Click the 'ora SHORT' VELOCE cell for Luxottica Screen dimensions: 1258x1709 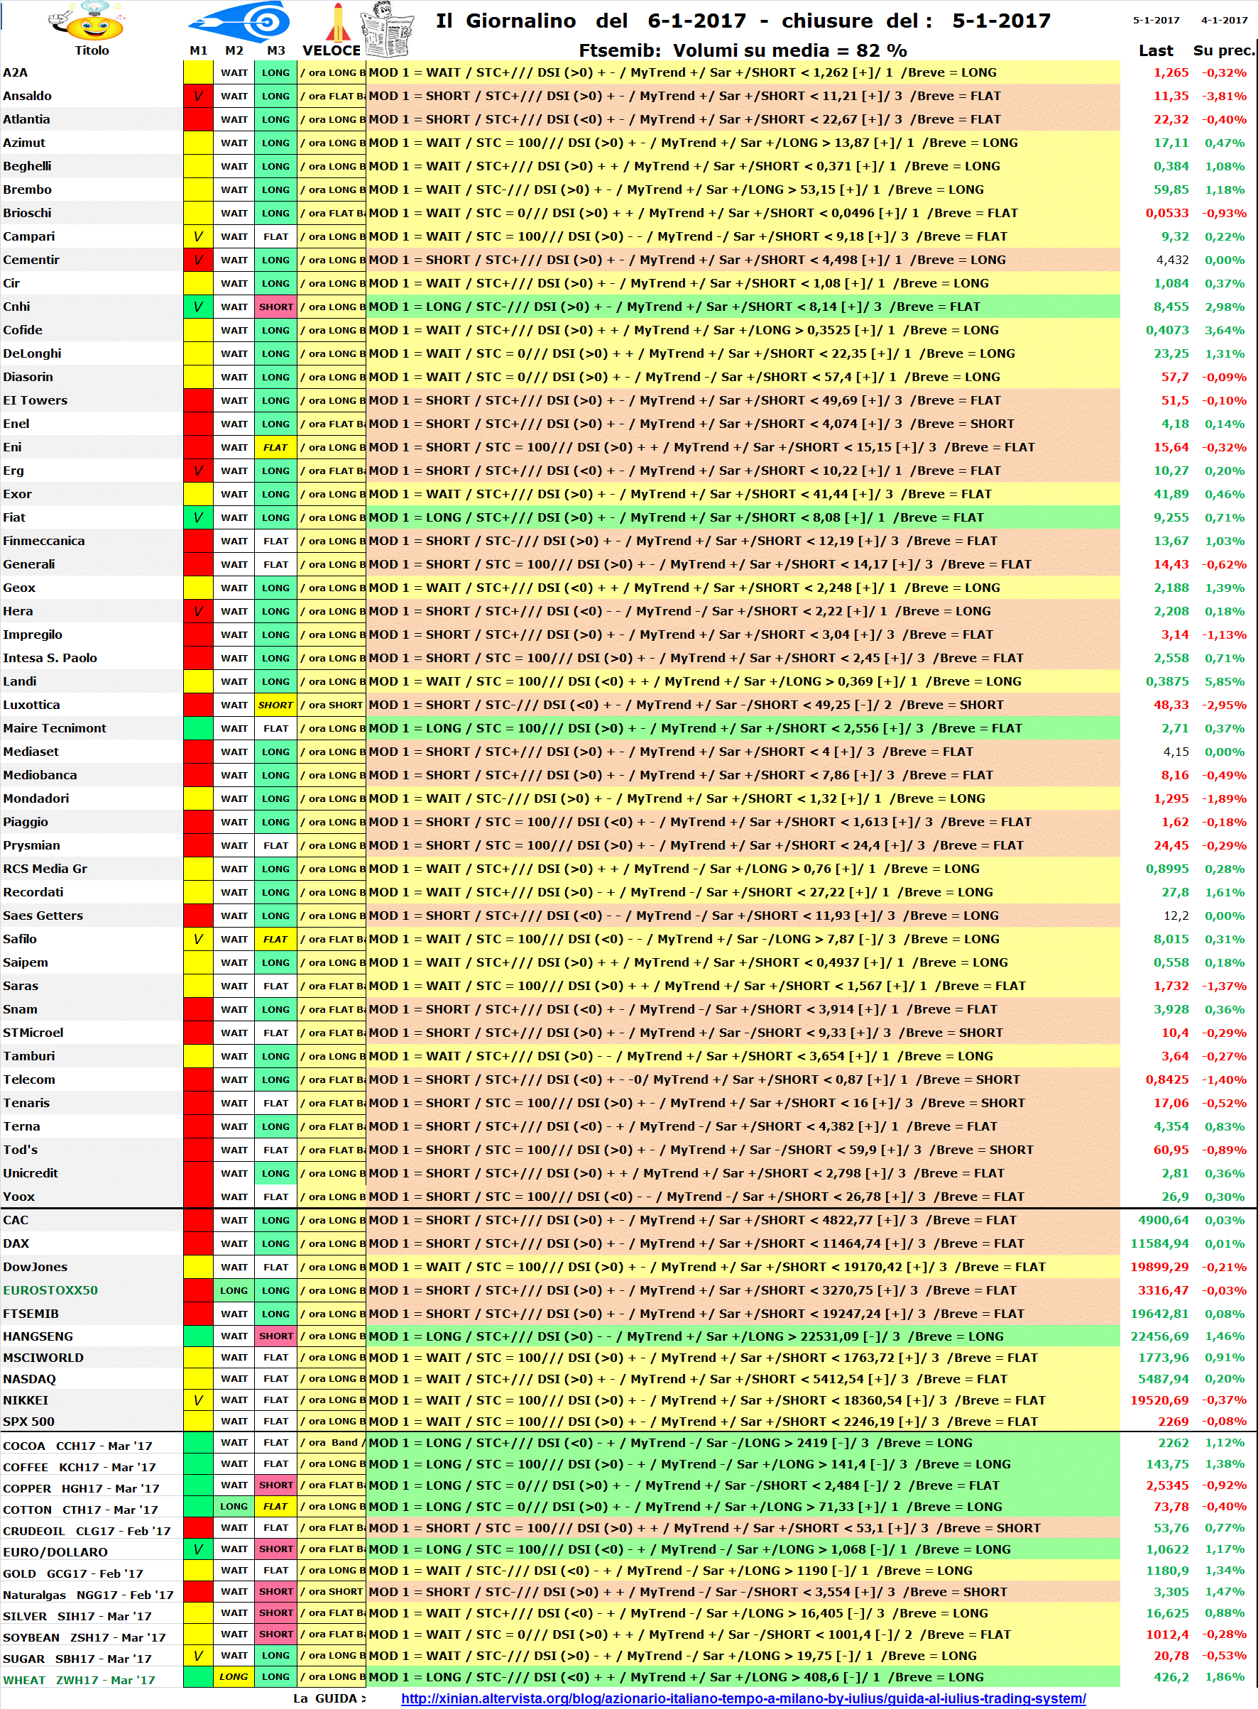[x=332, y=705]
